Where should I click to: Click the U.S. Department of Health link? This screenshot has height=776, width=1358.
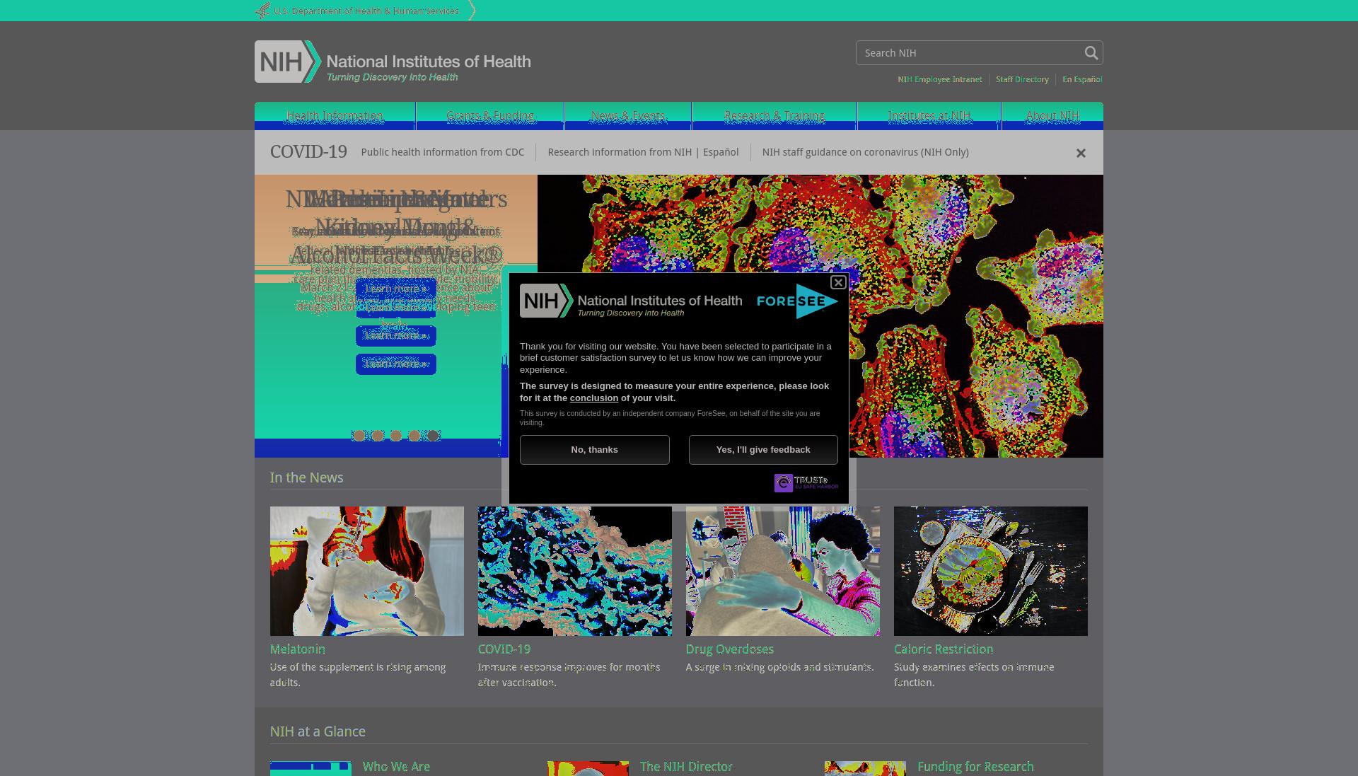tap(366, 11)
